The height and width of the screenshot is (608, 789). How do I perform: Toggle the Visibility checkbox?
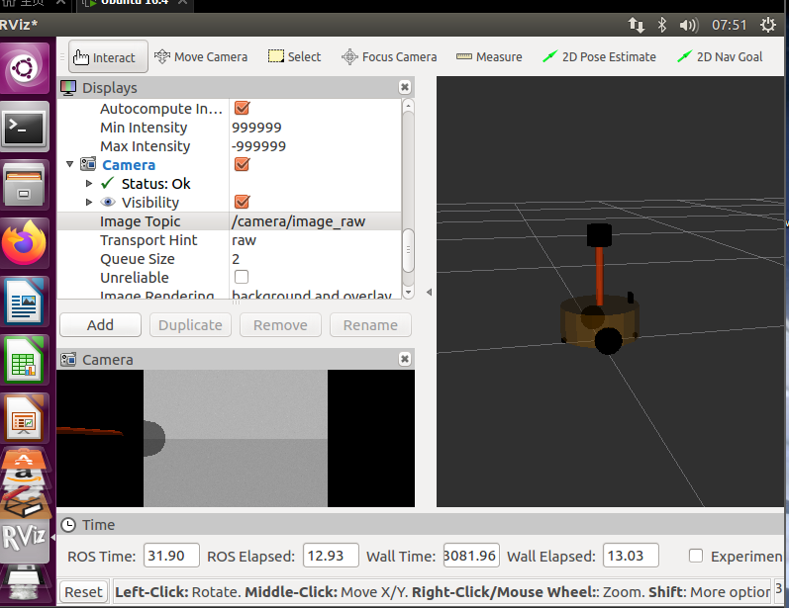[x=242, y=203]
